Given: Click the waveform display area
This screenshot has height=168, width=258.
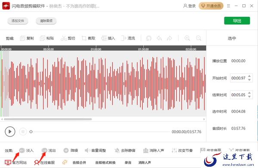Looking at the screenshot, I should click(x=103, y=83).
